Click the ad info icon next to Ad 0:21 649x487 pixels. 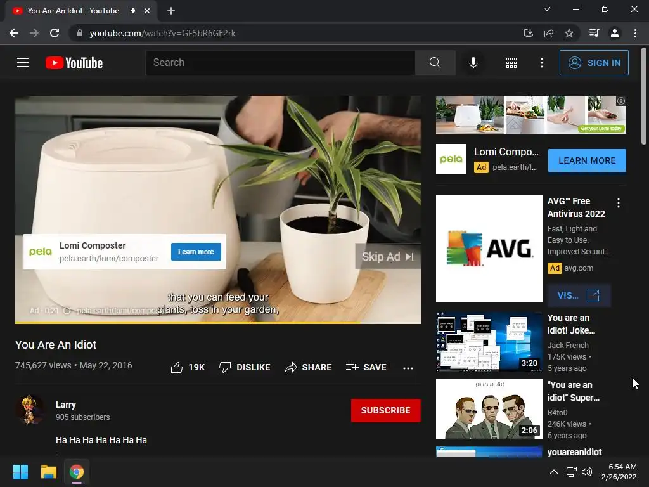point(67,311)
